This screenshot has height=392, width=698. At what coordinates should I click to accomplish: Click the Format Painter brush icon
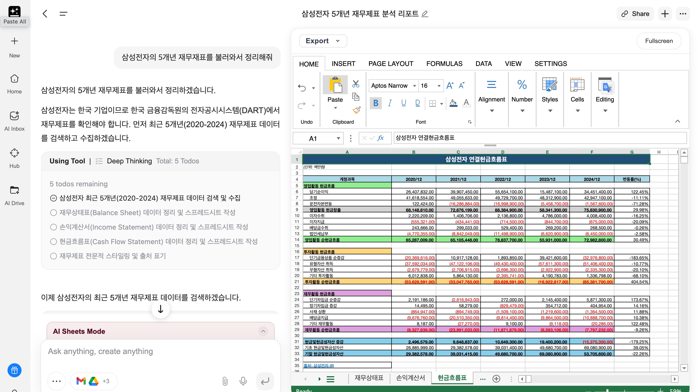(x=357, y=110)
